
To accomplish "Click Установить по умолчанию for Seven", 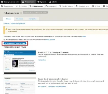I will tap(57, 87).
